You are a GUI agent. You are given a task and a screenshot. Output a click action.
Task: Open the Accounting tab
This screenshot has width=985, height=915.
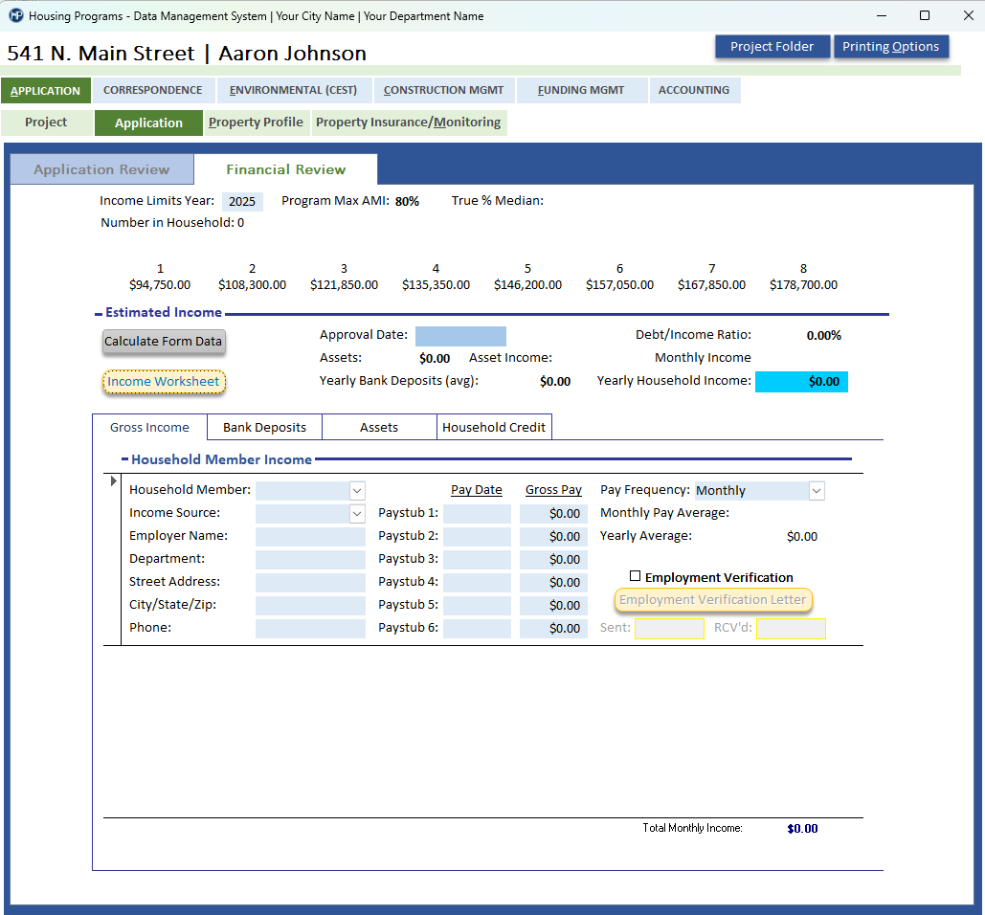(x=693, y=90)
